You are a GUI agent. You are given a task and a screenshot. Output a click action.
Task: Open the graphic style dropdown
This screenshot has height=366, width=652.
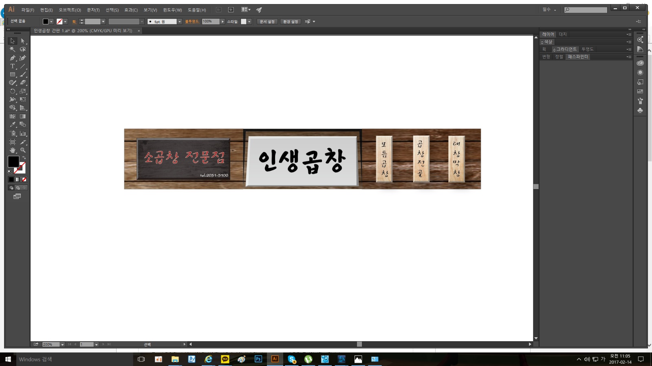tap(249, 22)
